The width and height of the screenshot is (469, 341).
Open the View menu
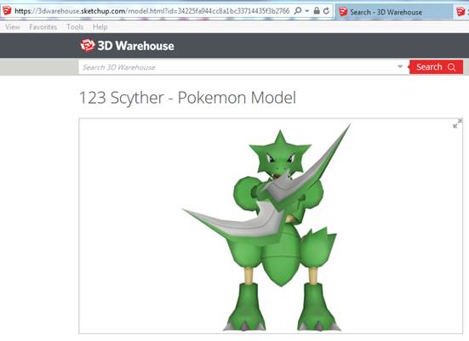coord(13,27)
